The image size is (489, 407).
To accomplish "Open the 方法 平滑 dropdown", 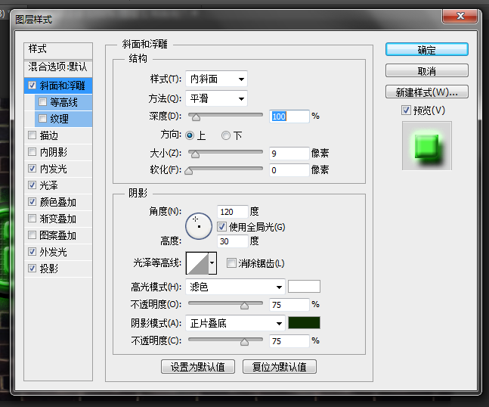I will 216,98.
